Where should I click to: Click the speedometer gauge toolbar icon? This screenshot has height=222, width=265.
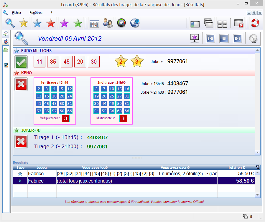coord(121,23)
